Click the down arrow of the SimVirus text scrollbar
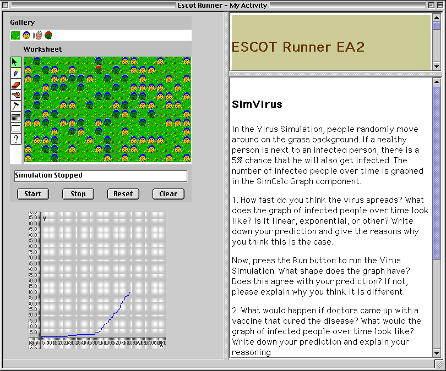Viewport: 446px width, 371px height. click(x=436, y=353)
